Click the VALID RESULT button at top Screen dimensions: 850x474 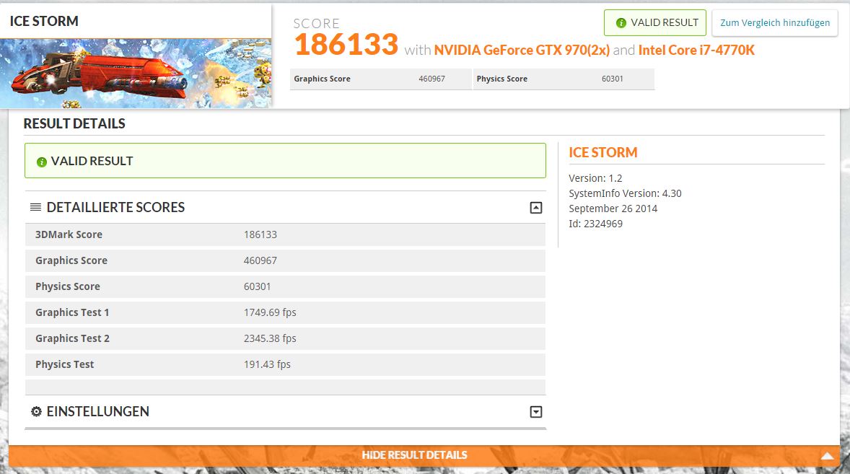[655, 23]
